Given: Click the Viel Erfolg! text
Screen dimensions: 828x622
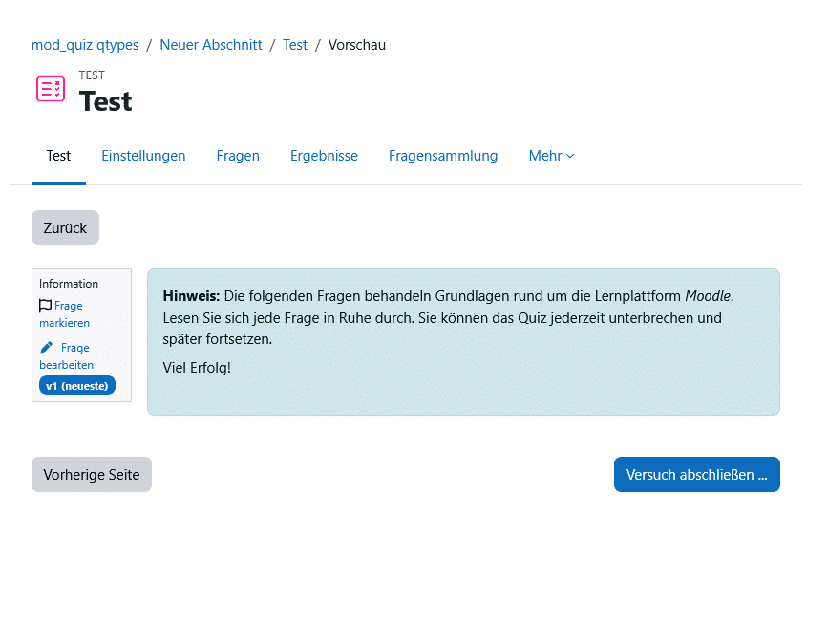Looking at the screenshot, I should (197, 367).
